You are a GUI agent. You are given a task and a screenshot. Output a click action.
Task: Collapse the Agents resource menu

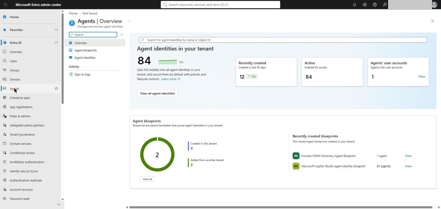121,35
